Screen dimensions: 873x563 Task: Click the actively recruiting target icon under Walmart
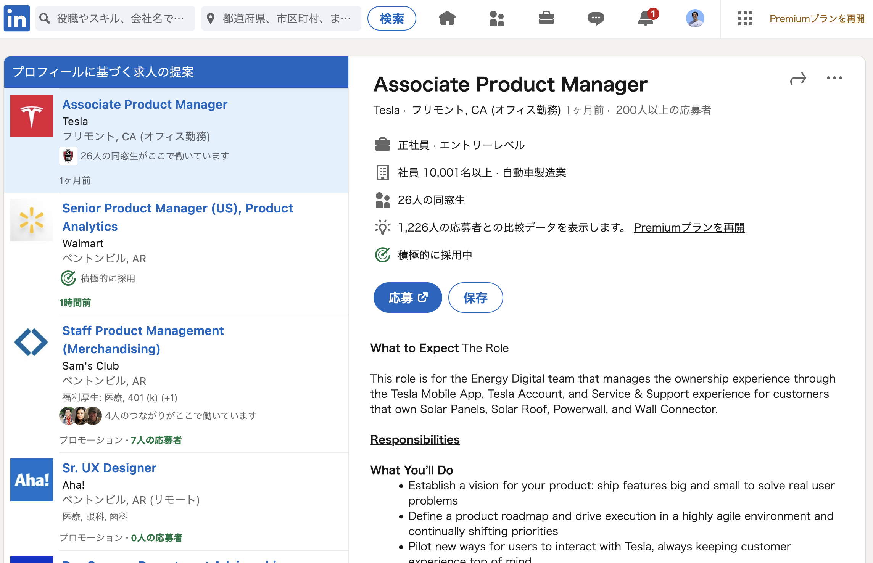tap(68, 278)
